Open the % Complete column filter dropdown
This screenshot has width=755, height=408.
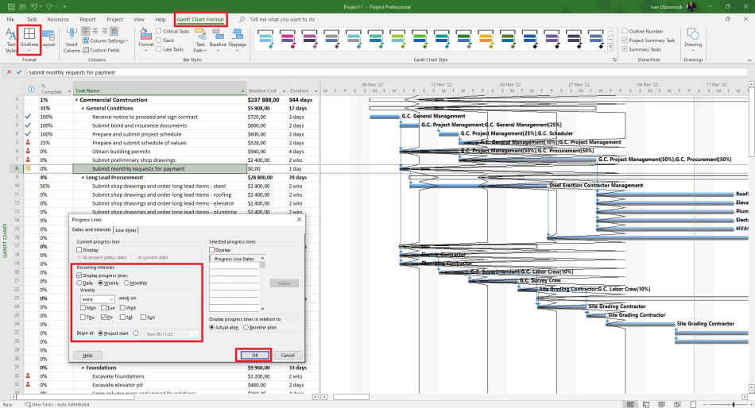pos(69,91)
